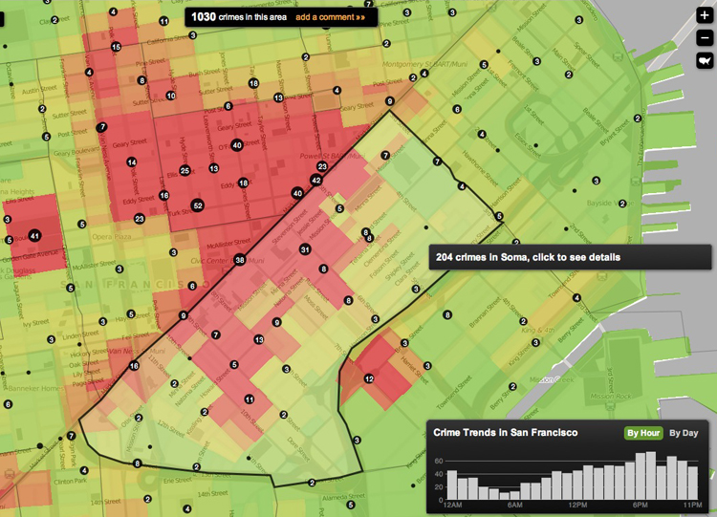Click the crime cluster marker numbered 11
The height and width of the screenshot is (517, 717).
pos(250,399)
